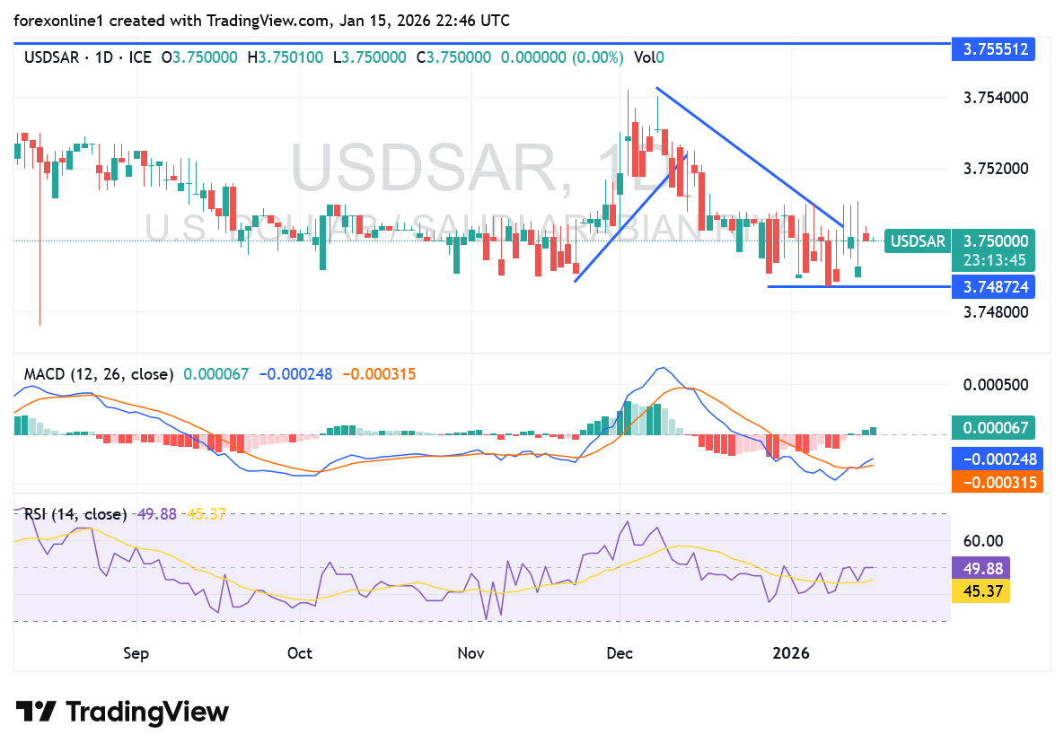Click the orange signal label -0.000315
The height and width of the screenshot is (752, 1064).
(997, 483)
